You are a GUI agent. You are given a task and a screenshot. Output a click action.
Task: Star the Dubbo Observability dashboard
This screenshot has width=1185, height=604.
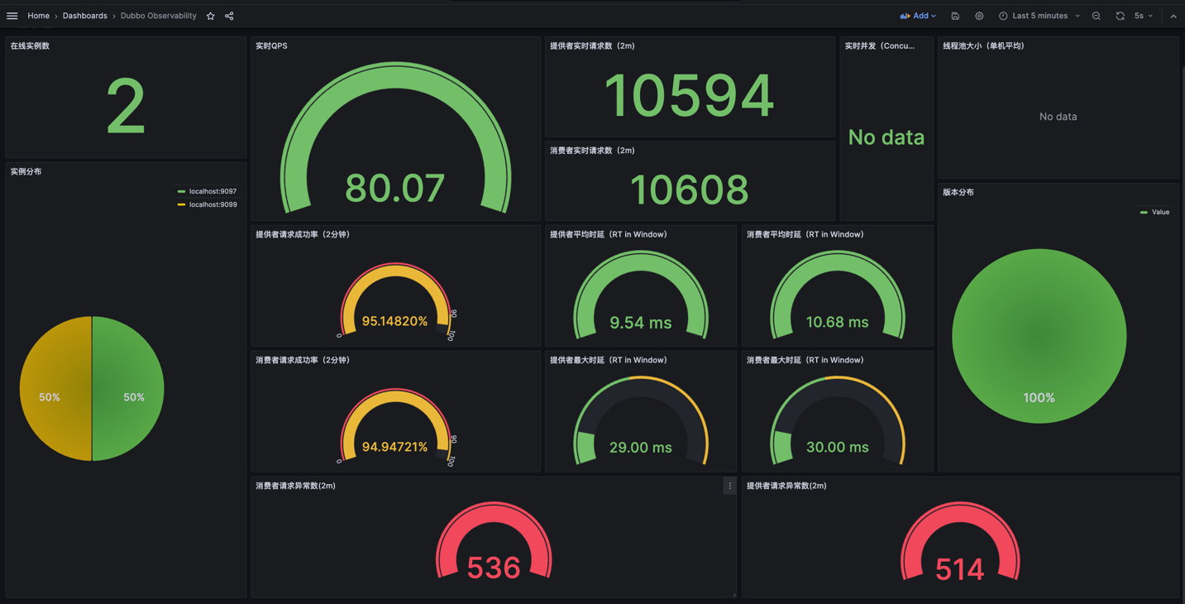coord(210,15)
